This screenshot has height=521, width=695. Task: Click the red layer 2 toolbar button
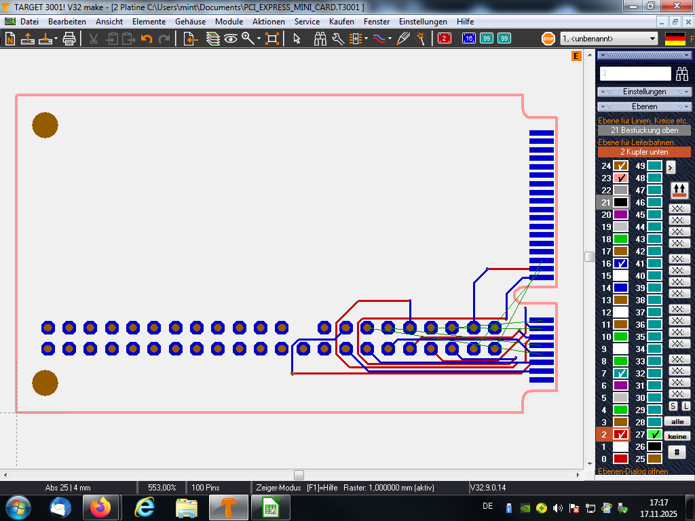444,39
